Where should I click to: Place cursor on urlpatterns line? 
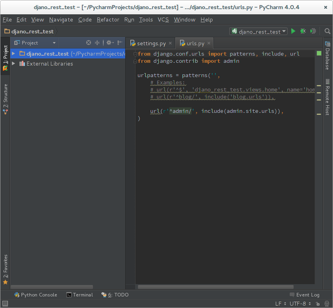coord(178,75)
